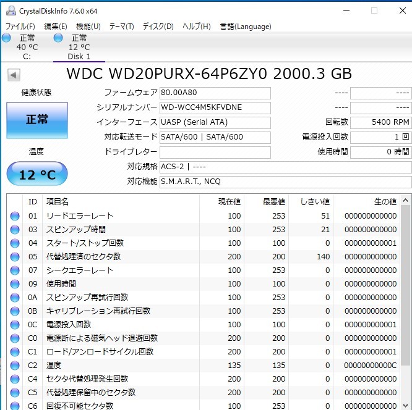Click the 健康状態 label
412x410 pixels.
tap(36, 93)
